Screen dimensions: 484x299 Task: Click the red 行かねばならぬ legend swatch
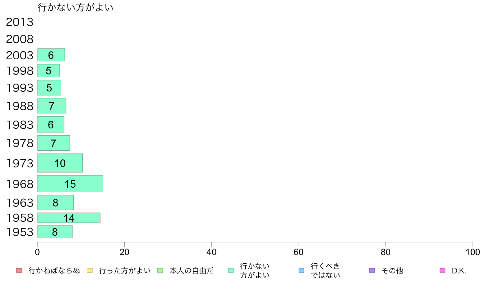click(19, 271)
